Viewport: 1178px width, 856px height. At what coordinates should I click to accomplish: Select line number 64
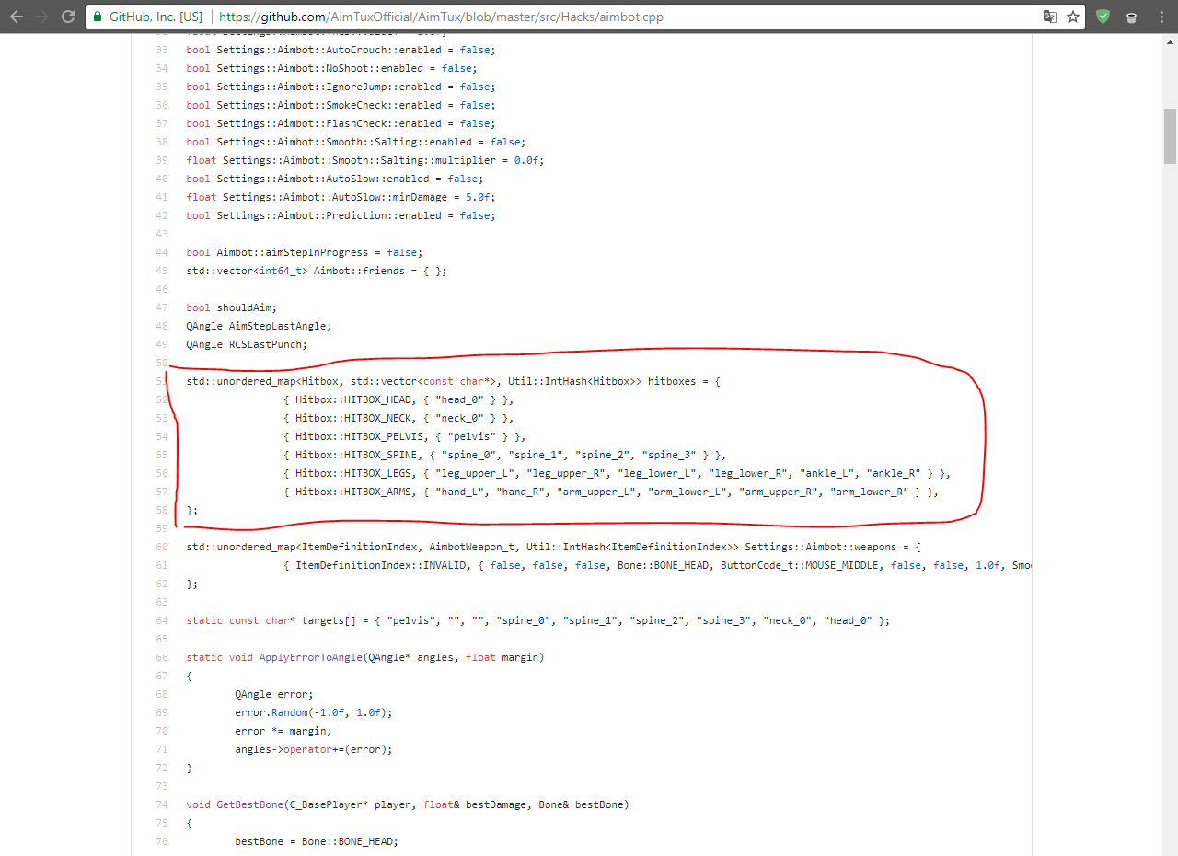tap(162, 620)
